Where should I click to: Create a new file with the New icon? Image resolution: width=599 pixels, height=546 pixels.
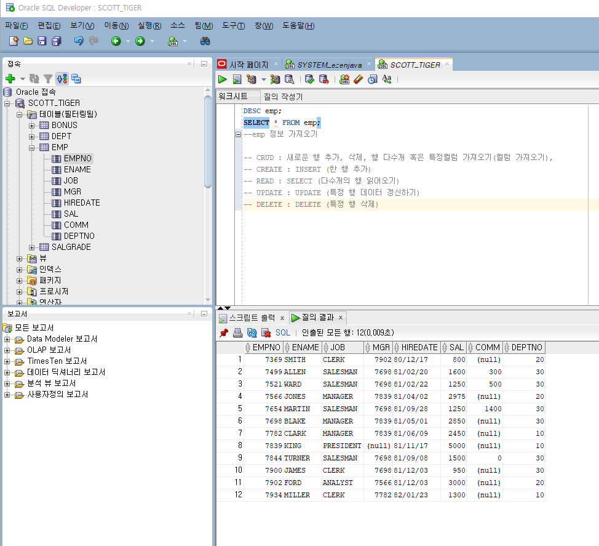14,41
